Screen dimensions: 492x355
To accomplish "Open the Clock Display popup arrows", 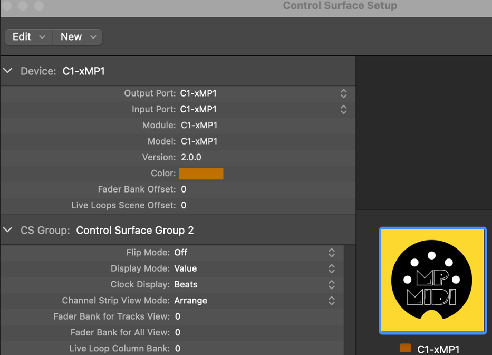I will (x=332, y=285).
